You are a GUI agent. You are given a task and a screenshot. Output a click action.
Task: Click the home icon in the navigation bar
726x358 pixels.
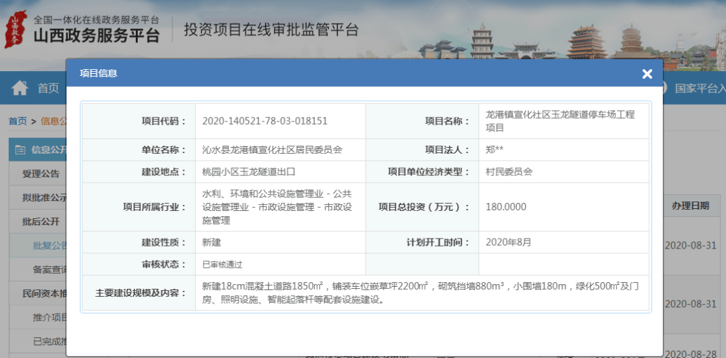(20, 87)
